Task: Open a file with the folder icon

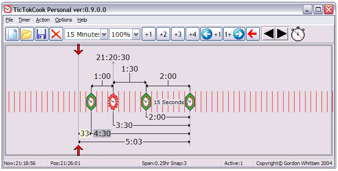Action: coord(27,34)
